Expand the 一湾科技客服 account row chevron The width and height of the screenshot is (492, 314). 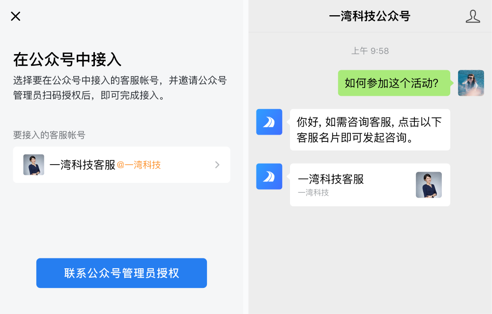click(217, 165)
